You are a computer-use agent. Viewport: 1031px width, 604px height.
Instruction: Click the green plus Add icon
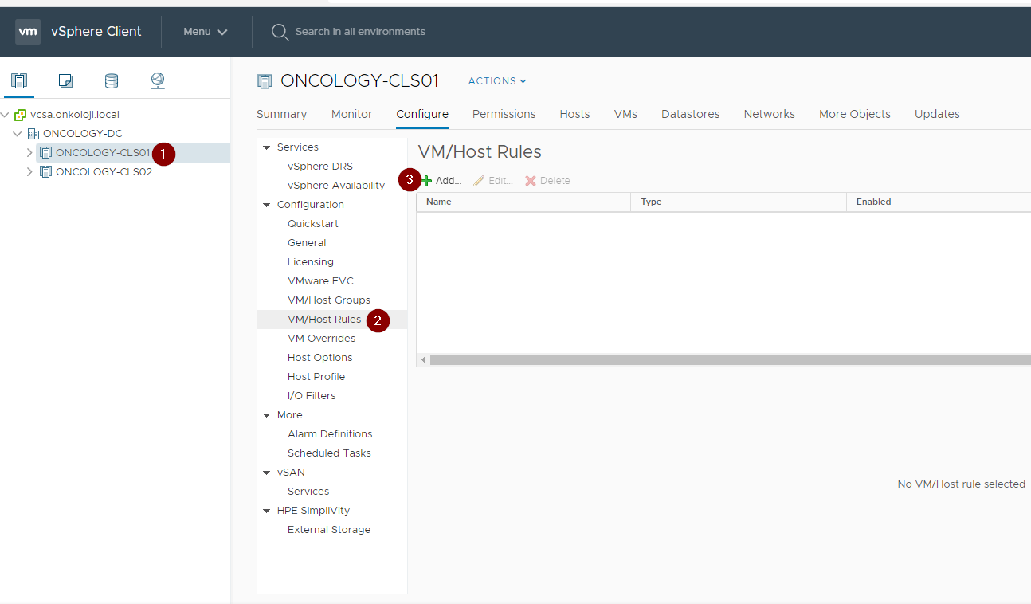coord(426,181)
